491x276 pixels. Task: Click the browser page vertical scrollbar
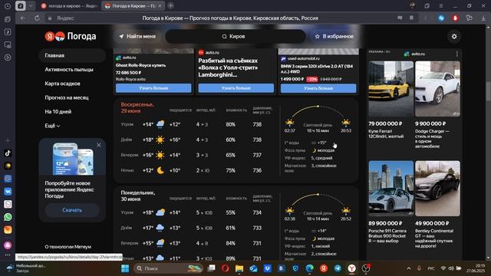point(488,91)
